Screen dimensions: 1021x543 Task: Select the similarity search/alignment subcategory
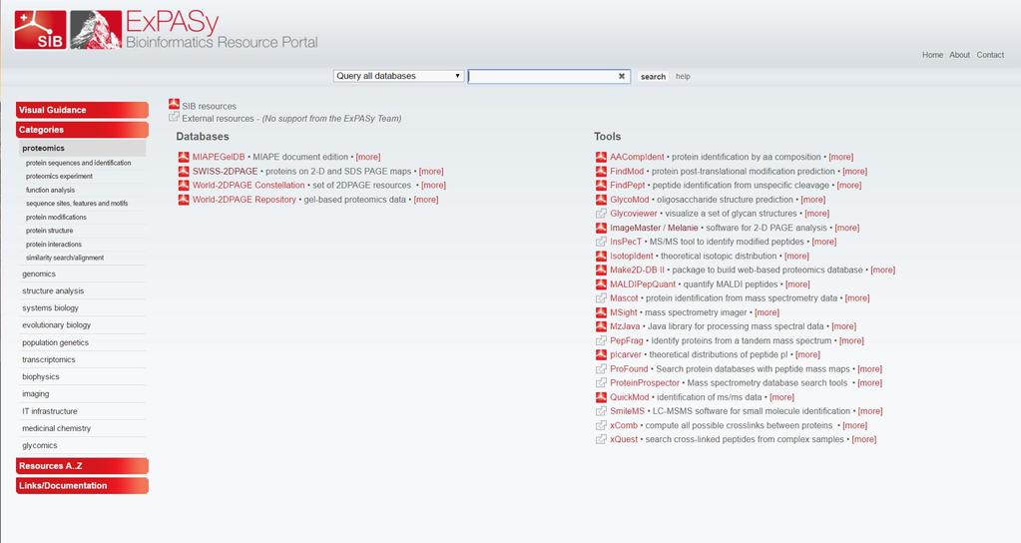point(65,258)
